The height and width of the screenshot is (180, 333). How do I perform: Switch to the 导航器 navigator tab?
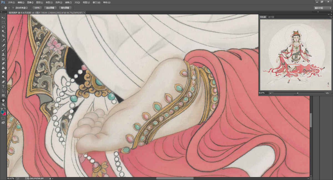pyautogui.click(x=263, y=17)
